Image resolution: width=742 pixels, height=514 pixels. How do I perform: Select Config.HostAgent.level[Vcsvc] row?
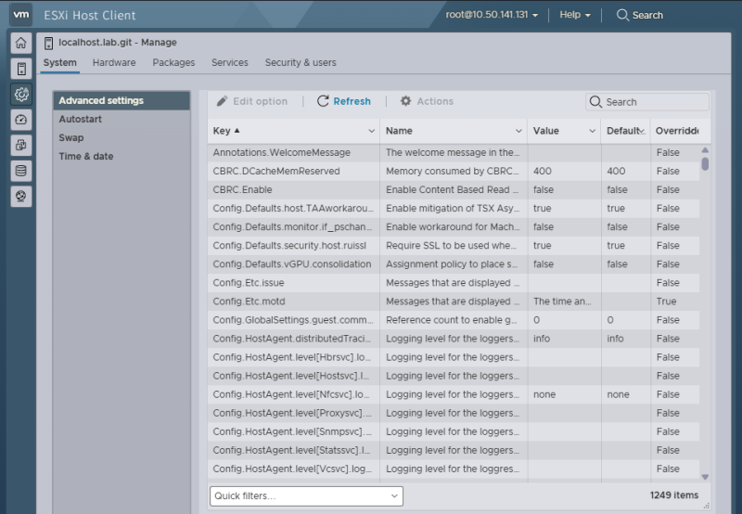point(454,469)
